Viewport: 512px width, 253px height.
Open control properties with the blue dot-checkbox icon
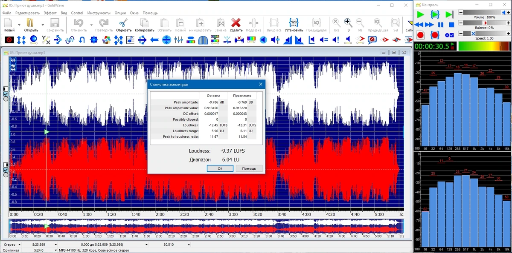pos(449,35)
